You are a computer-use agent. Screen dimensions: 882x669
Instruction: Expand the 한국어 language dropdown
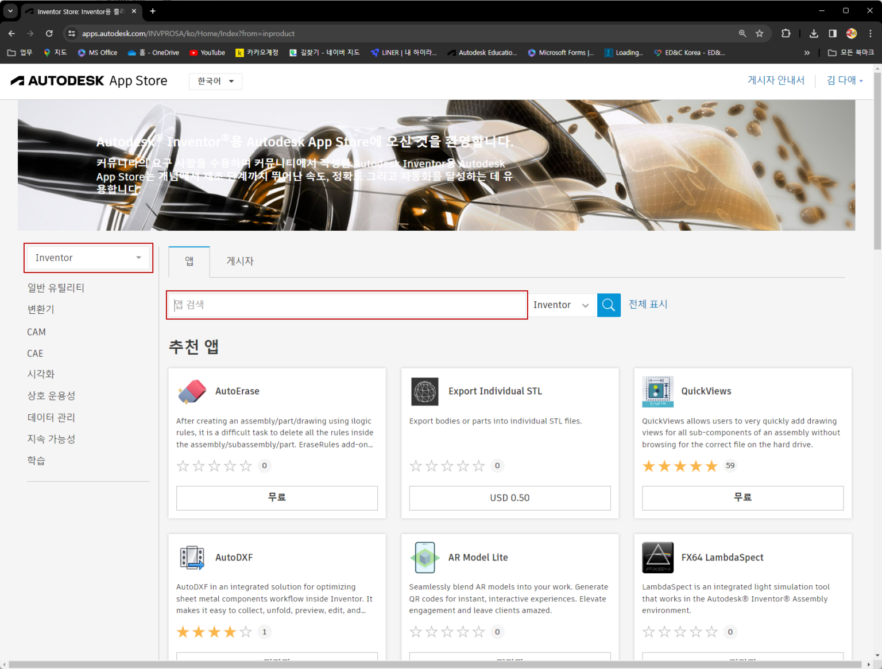[x=215, y=81]
